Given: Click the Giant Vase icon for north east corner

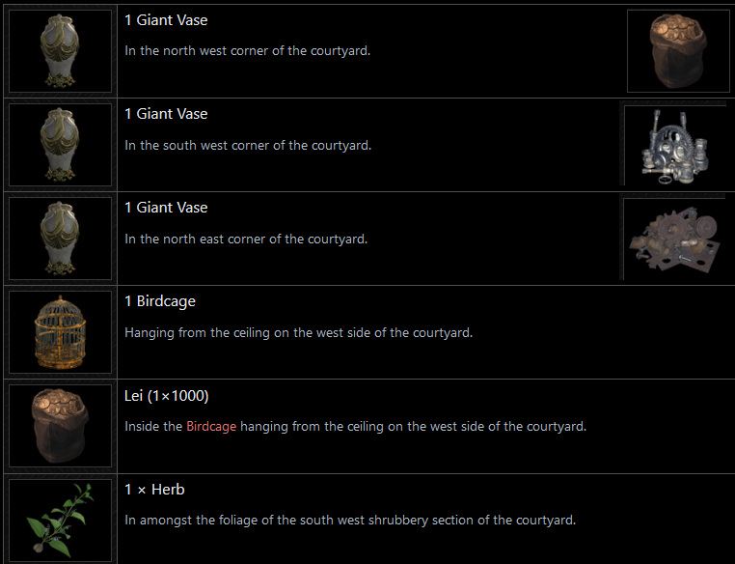Looking at the screenshot, I should click(60, 238).
